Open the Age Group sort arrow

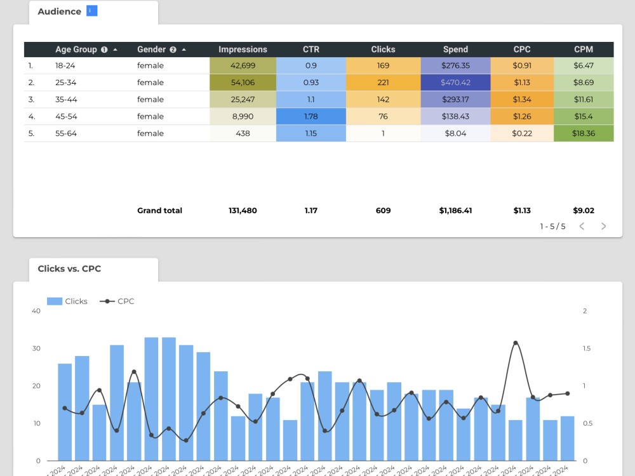[x=115, y=49]
